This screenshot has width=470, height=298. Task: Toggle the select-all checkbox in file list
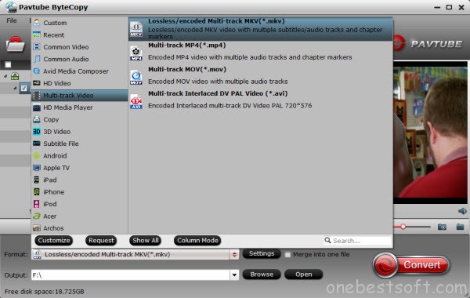(x=8, y=64)
